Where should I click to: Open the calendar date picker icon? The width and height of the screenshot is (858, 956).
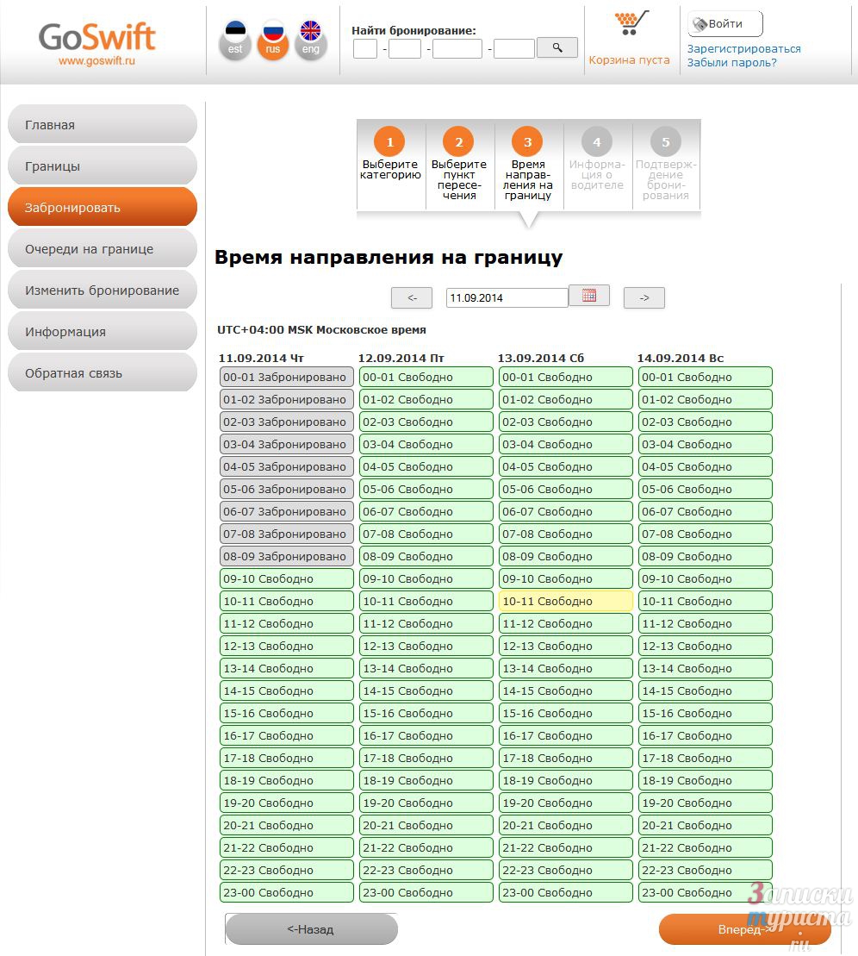tap(589, 296)
